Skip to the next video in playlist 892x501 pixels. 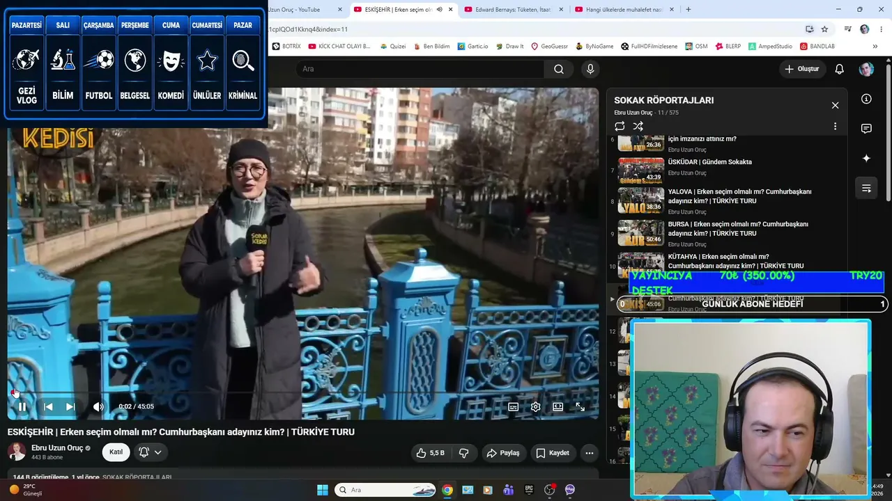pos(70,406)
